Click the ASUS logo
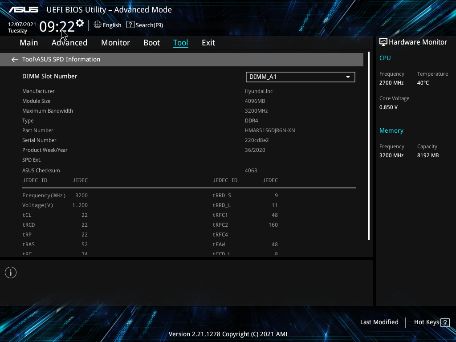This screenshot has height=342, width=456. point(24,10)
